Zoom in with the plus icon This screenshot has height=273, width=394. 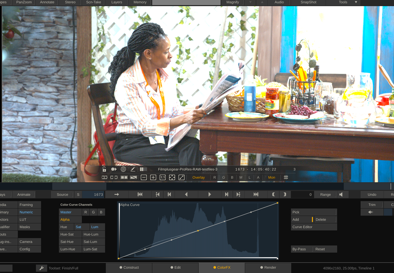(x=153, y=177)
